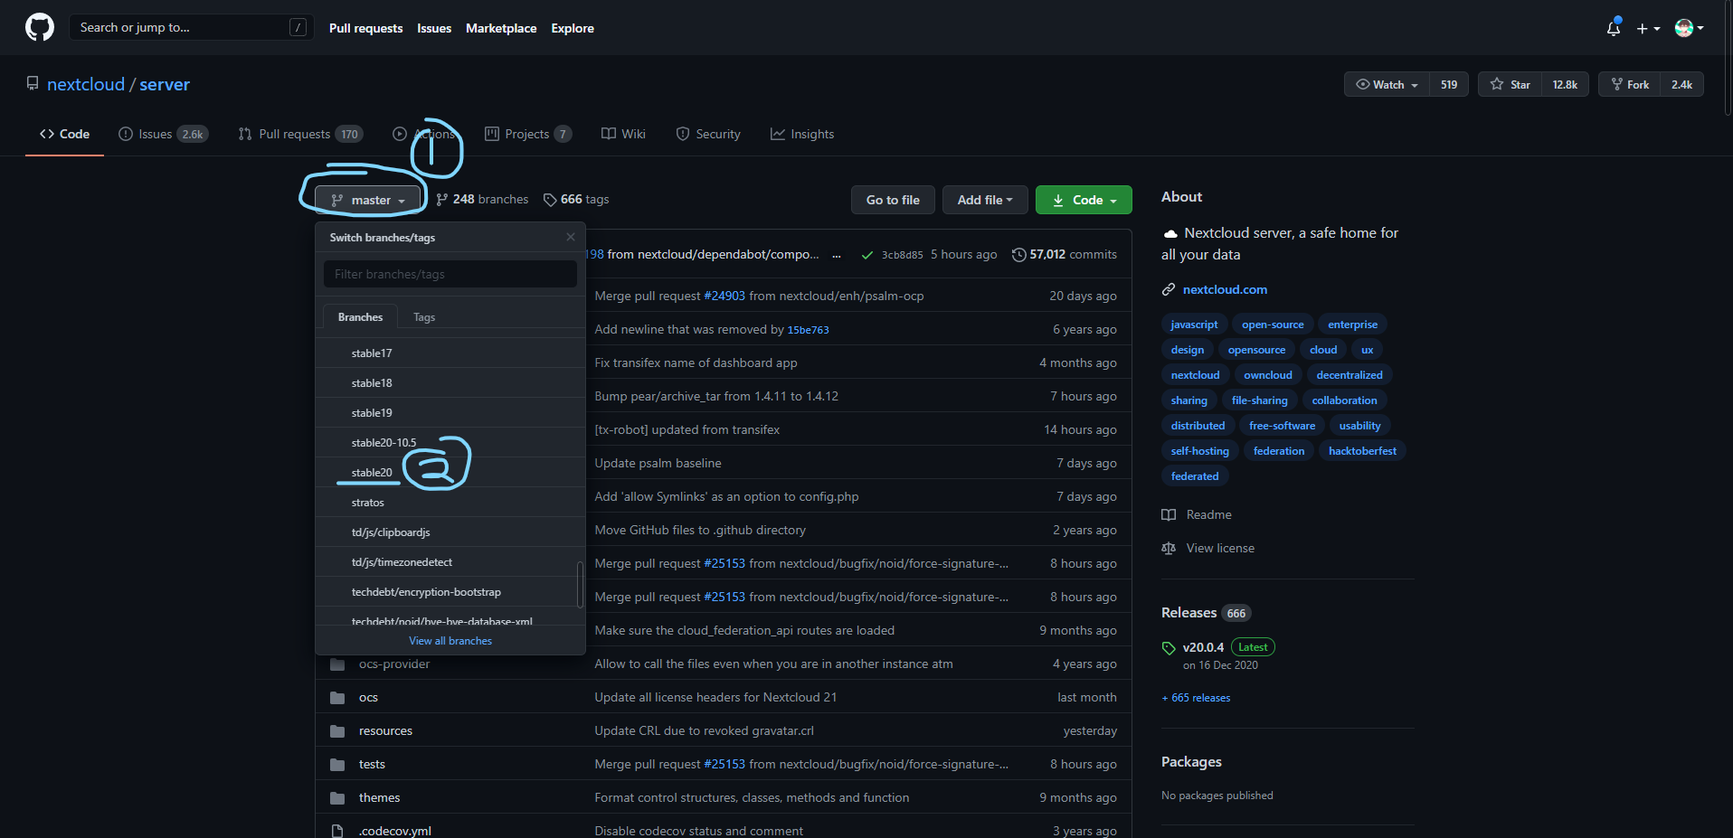Click the owncloud topic tag
Viewport: 1733px width, 838px height.
[1268, 375]
